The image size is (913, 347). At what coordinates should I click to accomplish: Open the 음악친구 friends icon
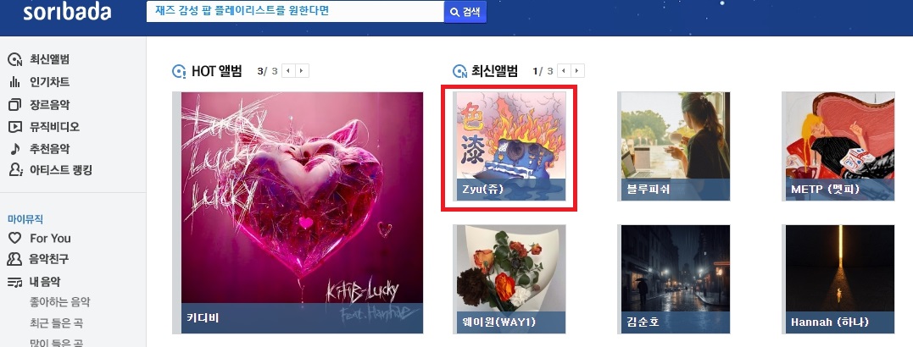[14, 259]
